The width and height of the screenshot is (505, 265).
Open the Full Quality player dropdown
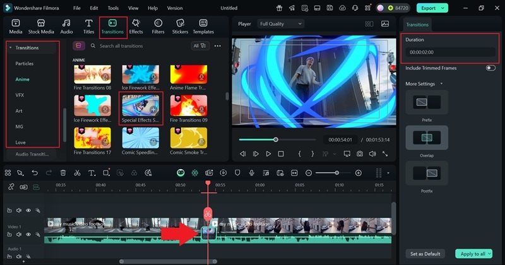pos(280,24)
